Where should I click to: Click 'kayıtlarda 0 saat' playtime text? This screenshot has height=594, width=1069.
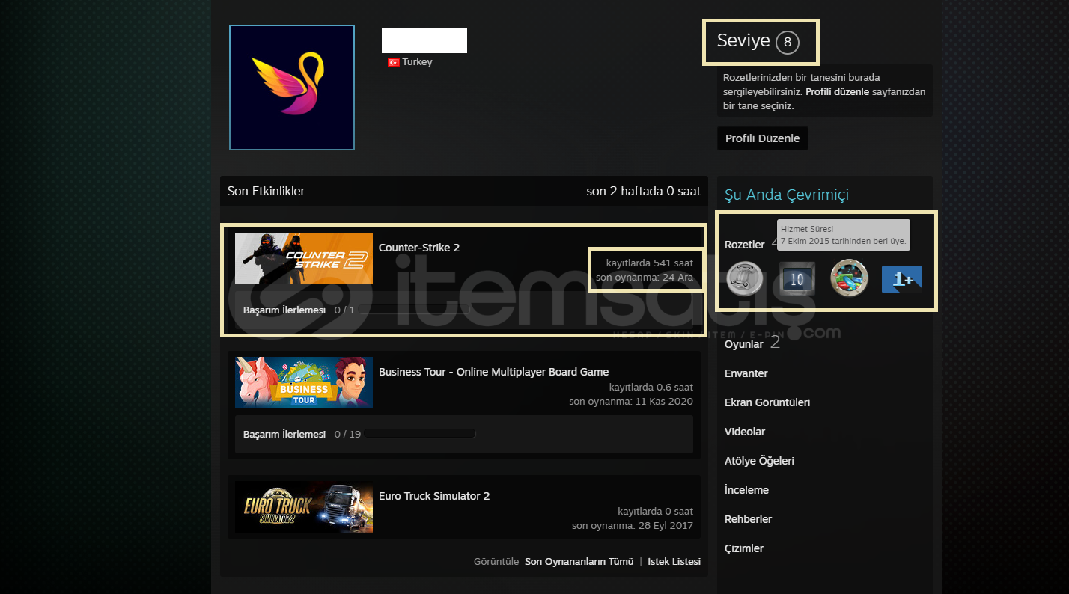[656, 511]
